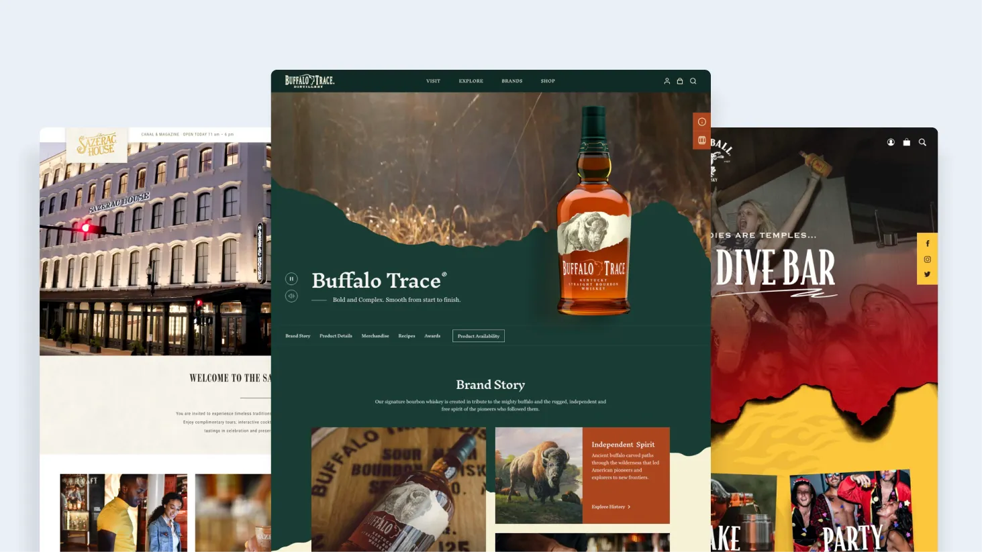Pause the Buffalo Trace hero video
This screenshot has height=552, width=982.
[x=291, y=278]
